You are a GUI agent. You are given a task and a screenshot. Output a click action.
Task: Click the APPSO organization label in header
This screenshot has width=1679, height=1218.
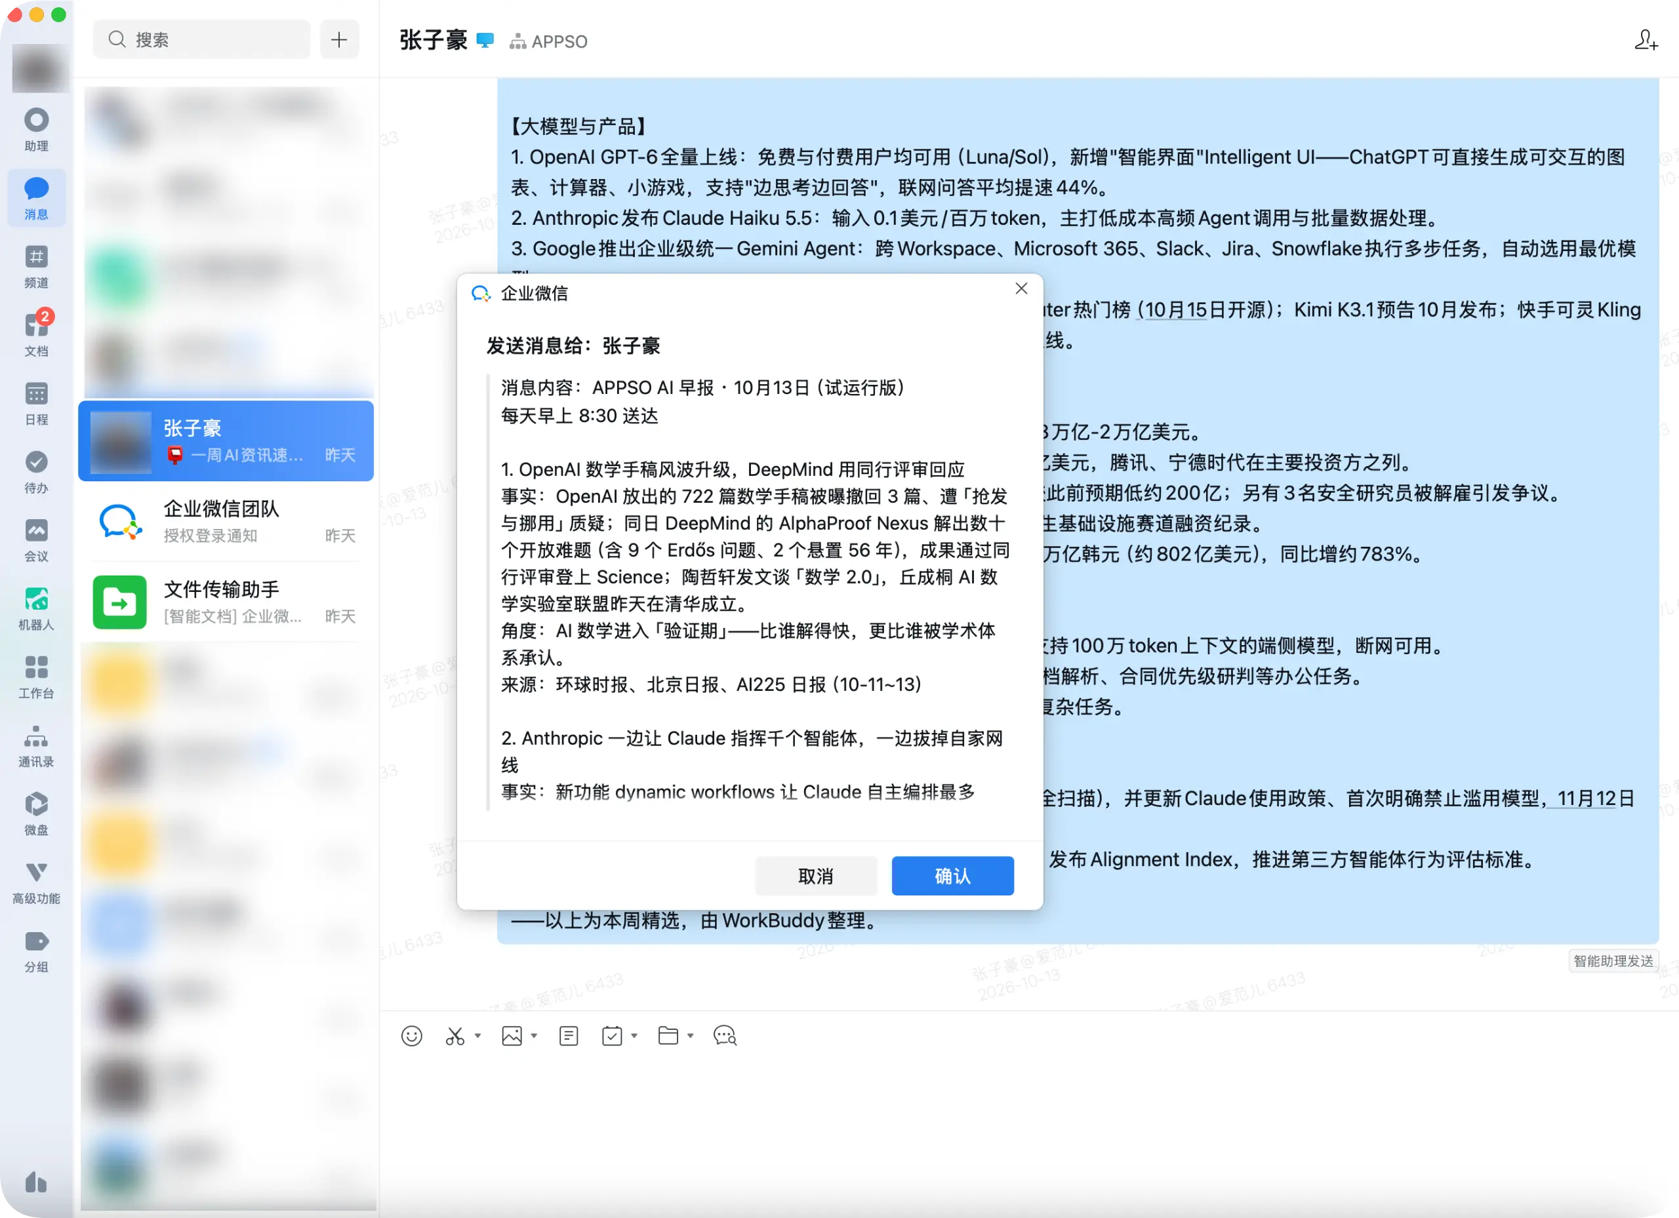pos(548,41)
